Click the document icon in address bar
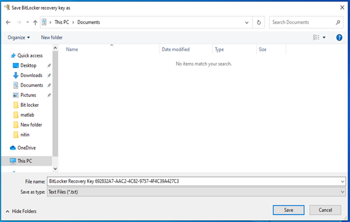 pyautogui.click(x=44, y=22)
